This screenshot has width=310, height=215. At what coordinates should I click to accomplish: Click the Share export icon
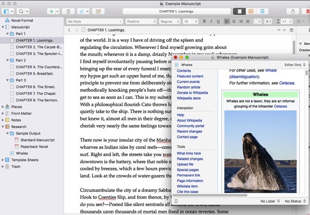(x=293, y=12)
